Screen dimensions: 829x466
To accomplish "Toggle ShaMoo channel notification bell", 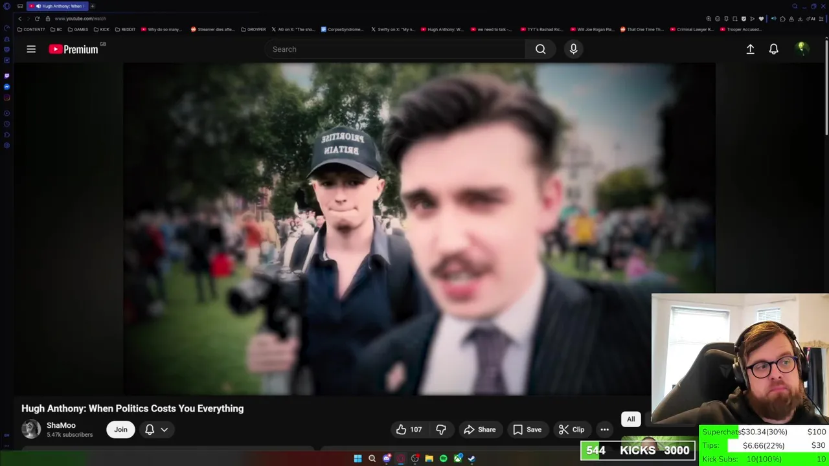I will click(x=150, y=429).
